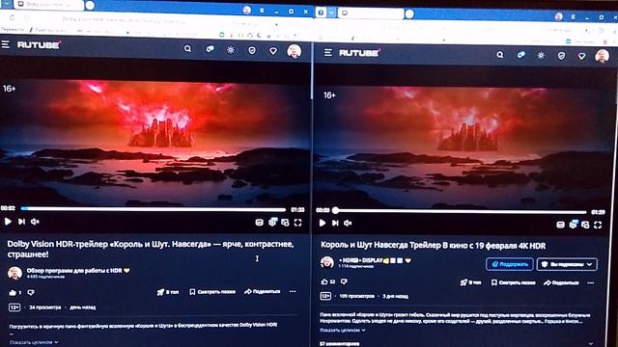Switch right player to fullscreen
The width and height of the screenshot is (618, 347).
tap(598, 225)
